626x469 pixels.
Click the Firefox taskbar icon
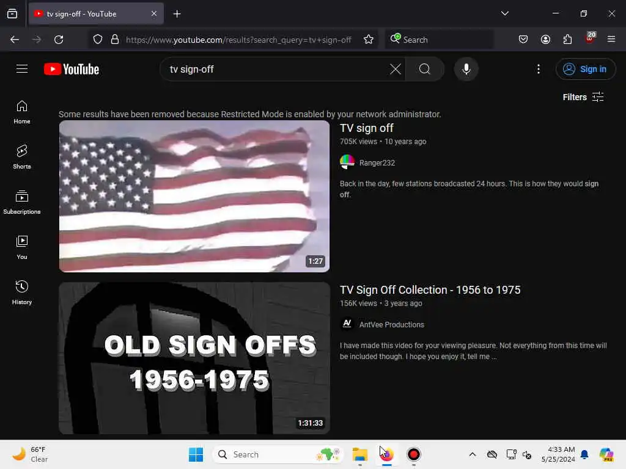(386, 454)
